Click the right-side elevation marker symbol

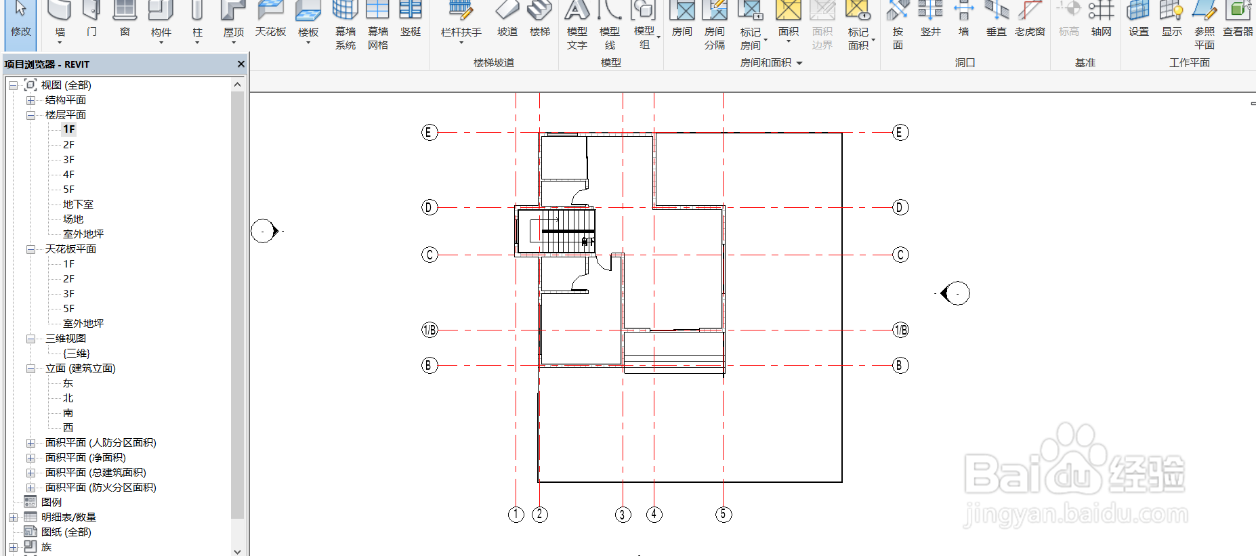click(x=955, y=293)
